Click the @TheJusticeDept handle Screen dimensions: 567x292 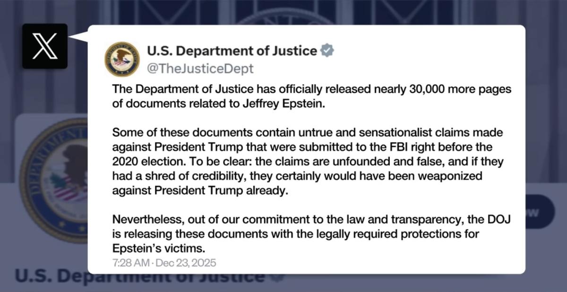click(x=200, y=69)
